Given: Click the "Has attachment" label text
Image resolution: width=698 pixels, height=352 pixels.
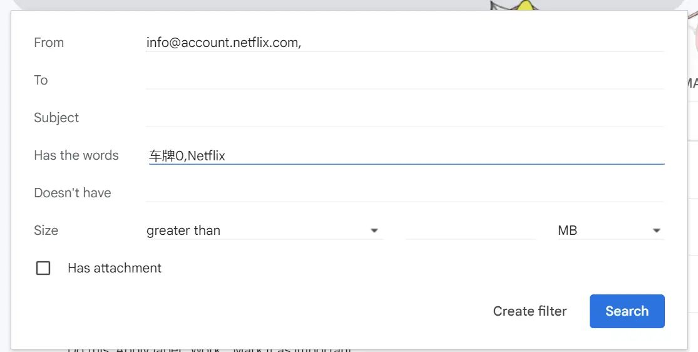Looking at the screenshot, I should 115,268.
